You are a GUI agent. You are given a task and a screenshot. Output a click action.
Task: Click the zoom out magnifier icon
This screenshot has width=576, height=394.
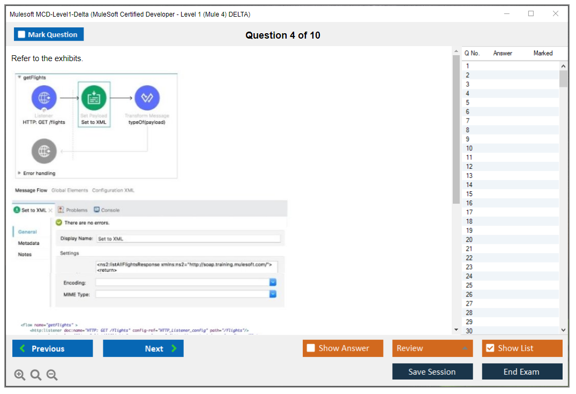(52, 375)
